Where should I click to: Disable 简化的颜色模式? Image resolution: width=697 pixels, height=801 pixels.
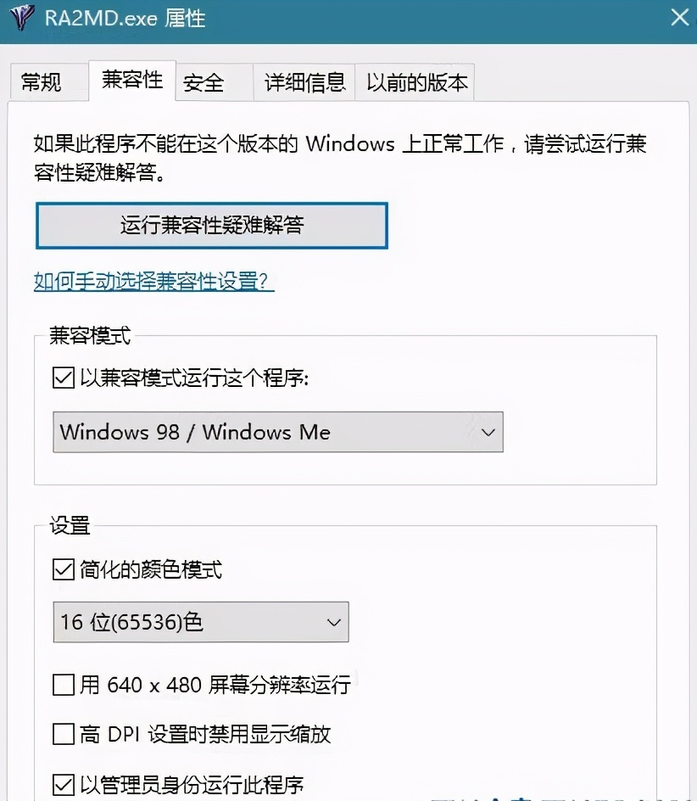click(64, 569)
